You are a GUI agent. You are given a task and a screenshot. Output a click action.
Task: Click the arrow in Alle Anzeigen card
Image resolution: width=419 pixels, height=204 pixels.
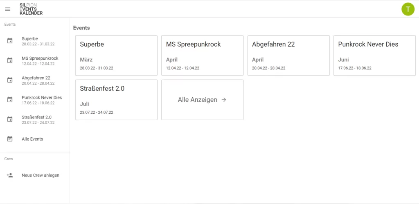point(224,100)
